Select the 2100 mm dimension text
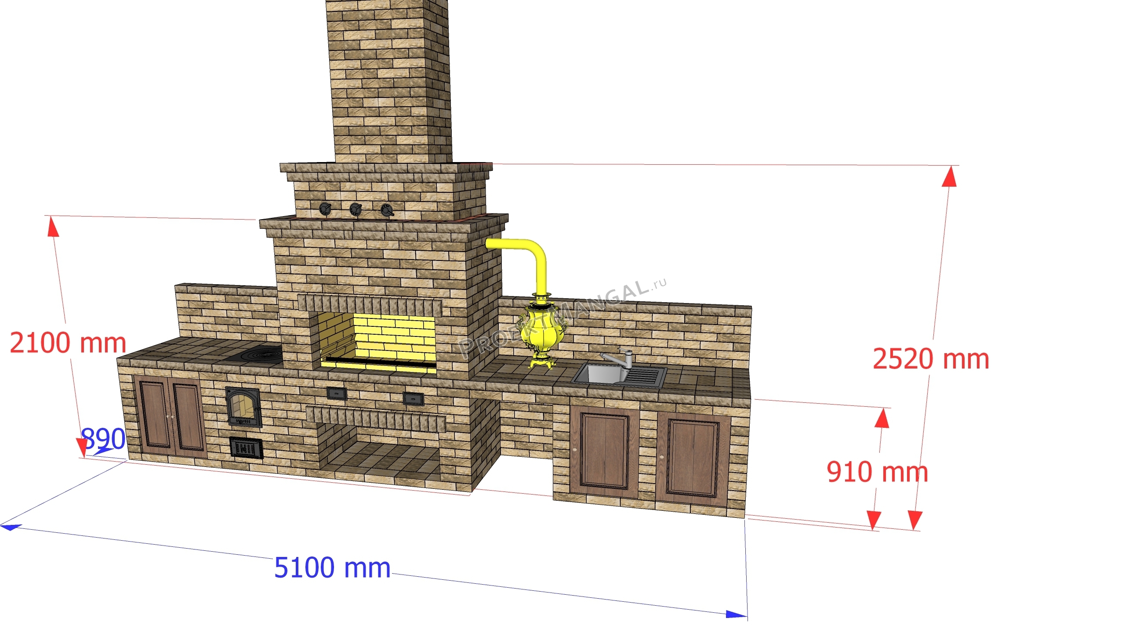The height and width of the screenshot is (636, 1125). [68, 343]
